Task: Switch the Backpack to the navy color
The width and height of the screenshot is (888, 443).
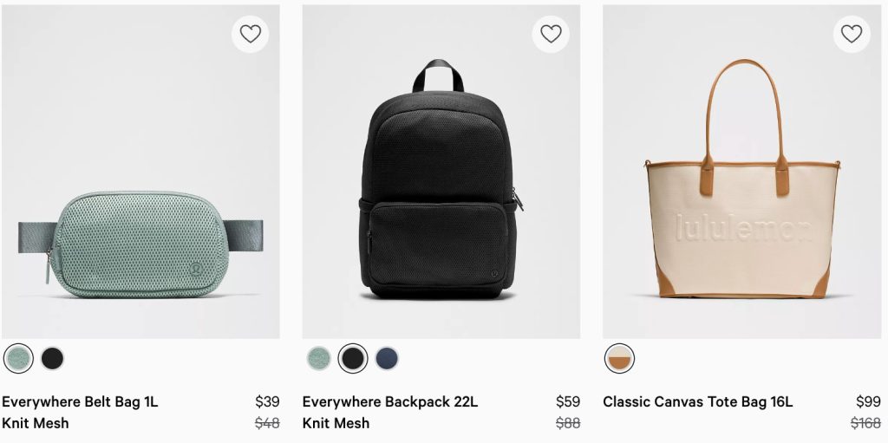Action: [x=387, y=358]
